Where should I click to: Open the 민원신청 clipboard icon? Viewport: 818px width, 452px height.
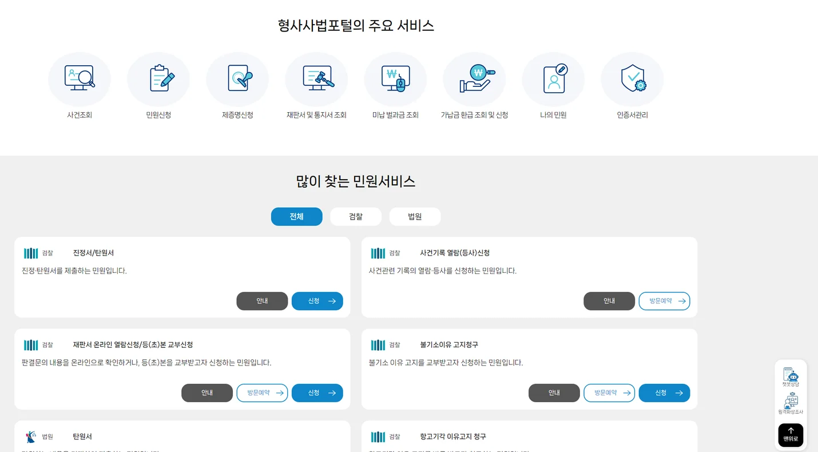(158, 79)
